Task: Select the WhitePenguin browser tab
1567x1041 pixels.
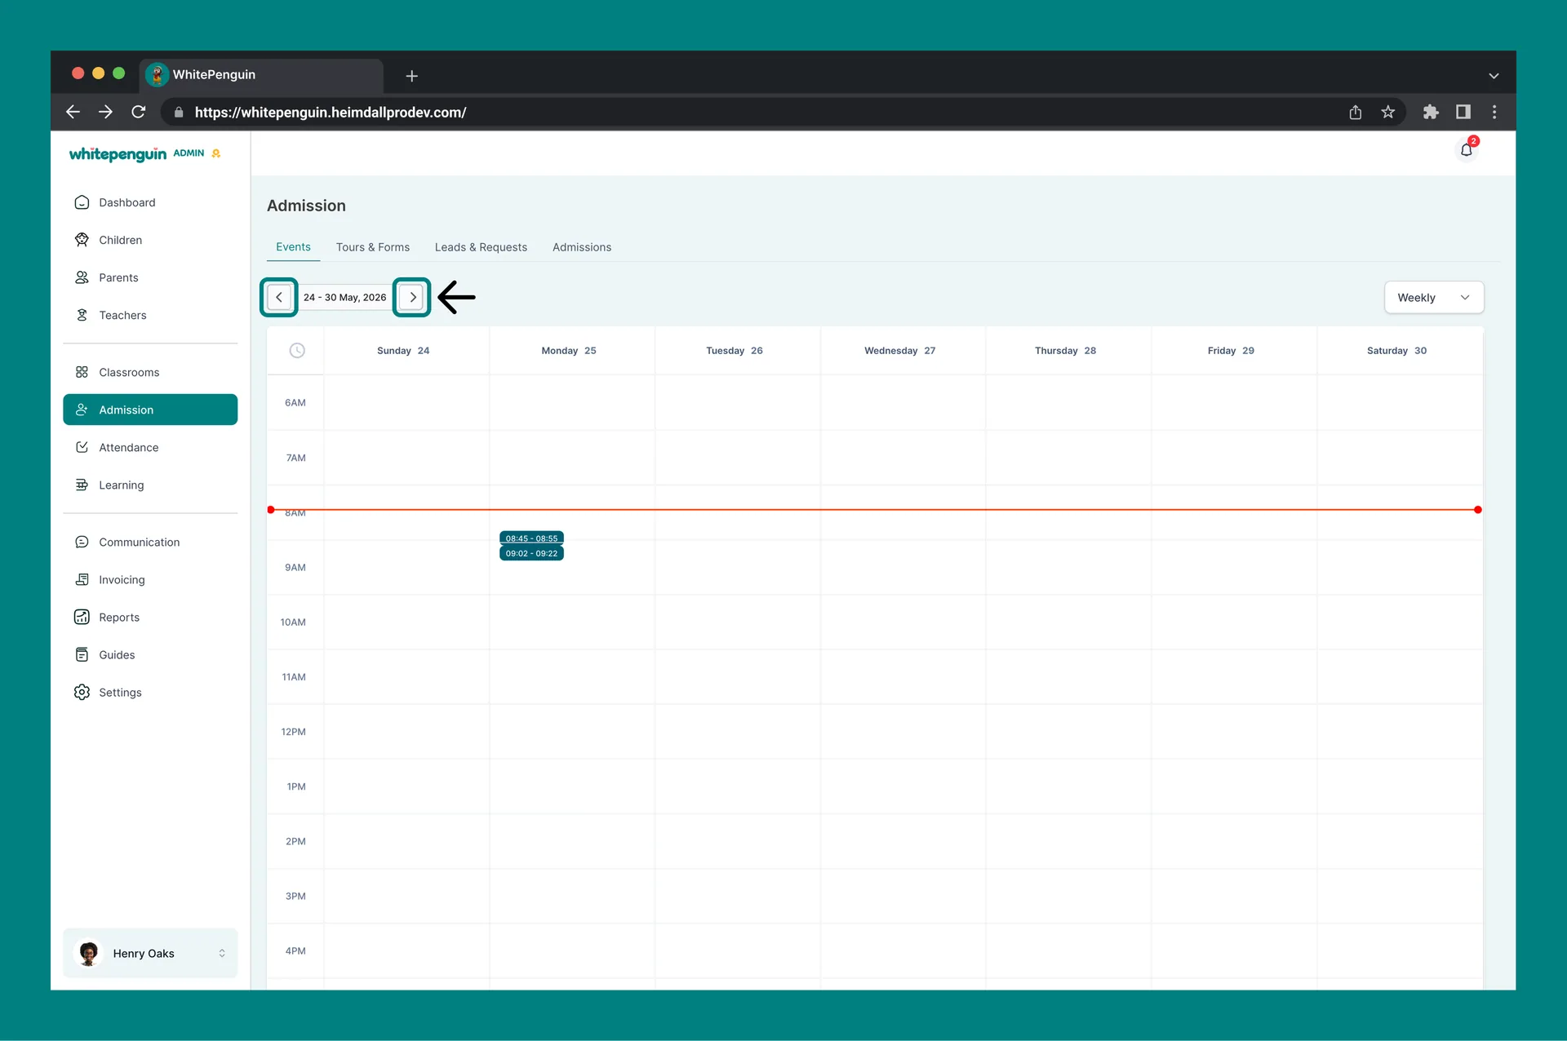Action: (x=261, y=75)
